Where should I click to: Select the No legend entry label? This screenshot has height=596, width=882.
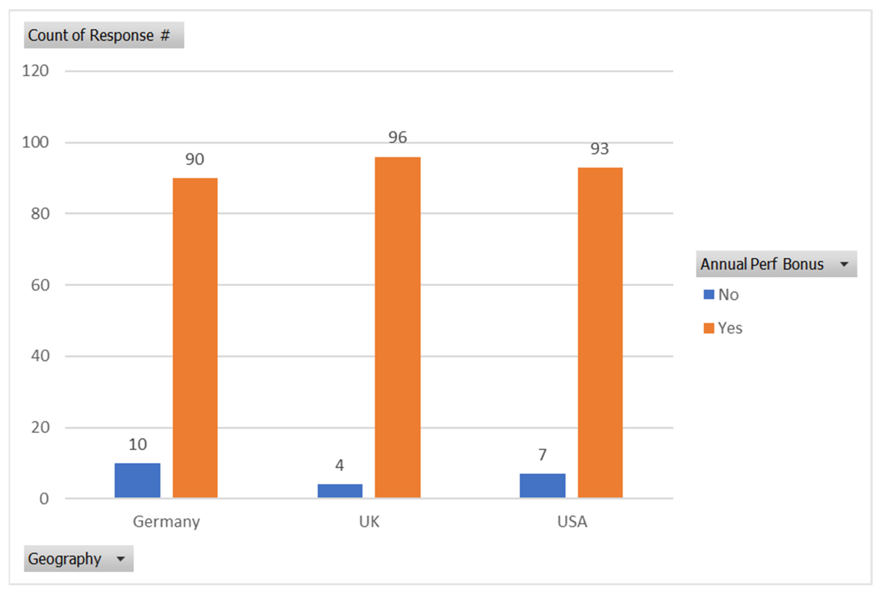coord(728,295)
